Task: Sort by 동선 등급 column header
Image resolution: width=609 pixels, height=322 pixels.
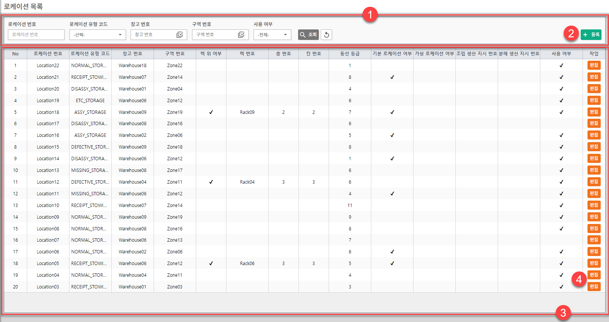Action: (x=350, y=54)
